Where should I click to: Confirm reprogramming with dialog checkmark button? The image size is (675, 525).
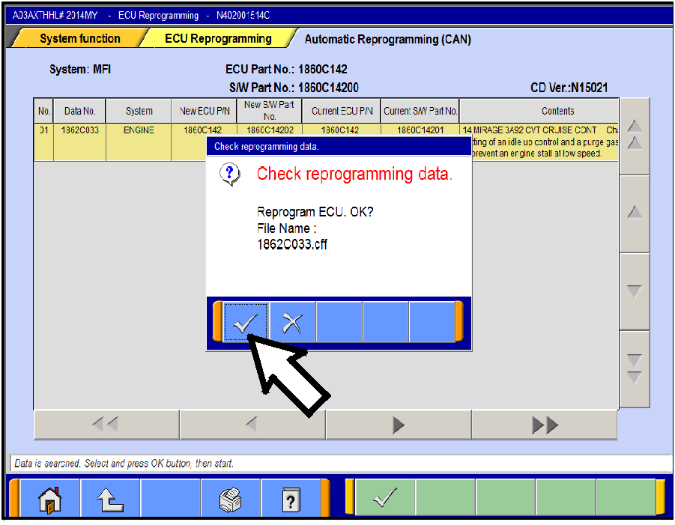(246, 322)
